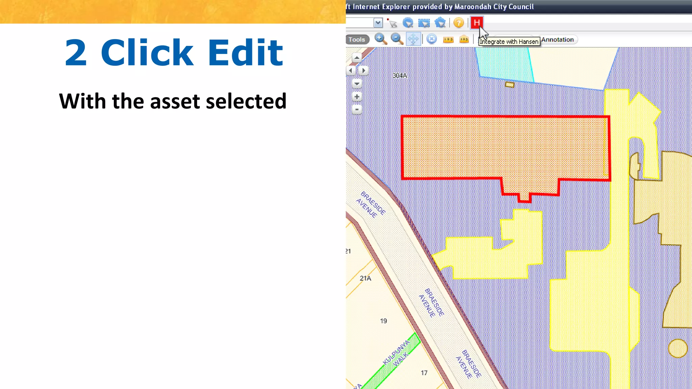Pan the map right with arrow
This screenshot has width=692, height=389.
click(363, 71)
